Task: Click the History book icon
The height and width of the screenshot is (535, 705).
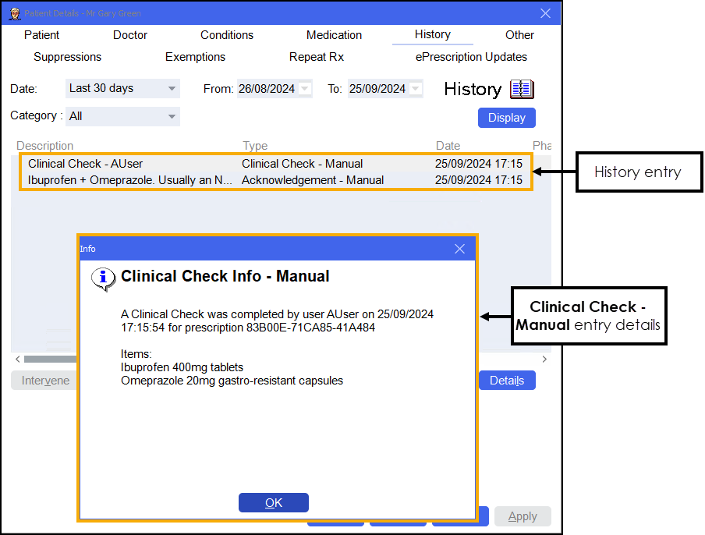Action: click(522, 89)
